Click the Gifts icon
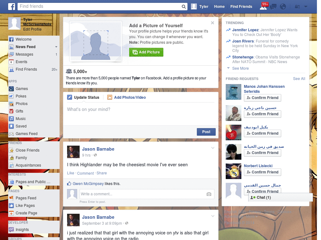321x240 pixels. [x=11, y=111]
